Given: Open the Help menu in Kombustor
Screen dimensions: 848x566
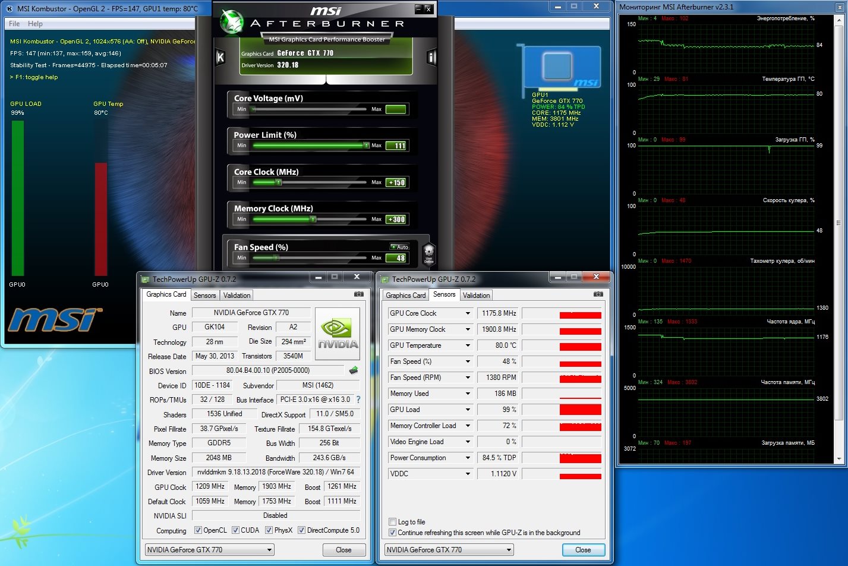Looking at the screenshot, I should pyautogui.click(x=35, y=24).
